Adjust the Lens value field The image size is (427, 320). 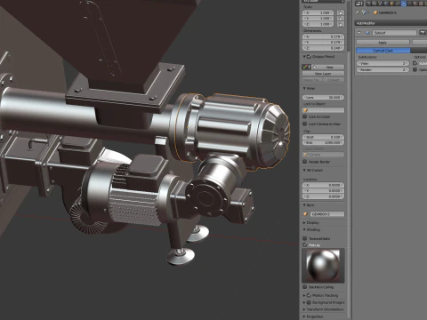(323, 97)
